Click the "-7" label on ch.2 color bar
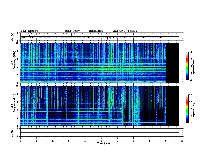Image resolution: width=205 pixels, height=158 pixels. 191,123
